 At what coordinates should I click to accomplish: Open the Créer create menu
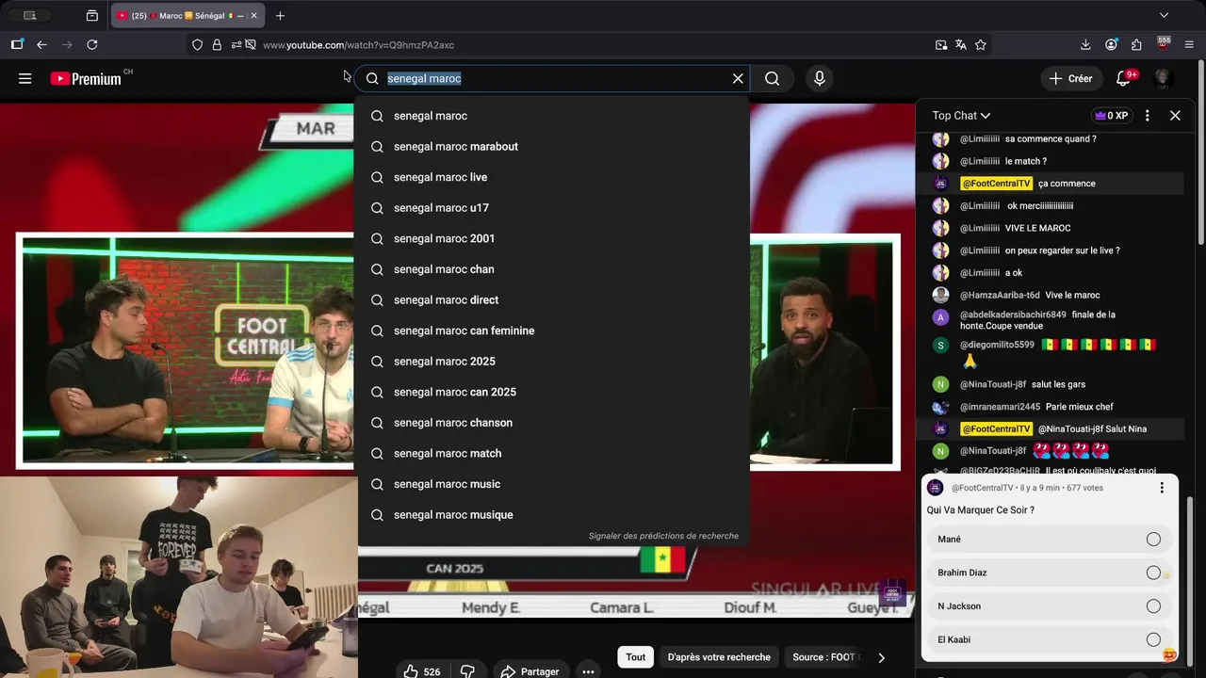coord(1071,79)
